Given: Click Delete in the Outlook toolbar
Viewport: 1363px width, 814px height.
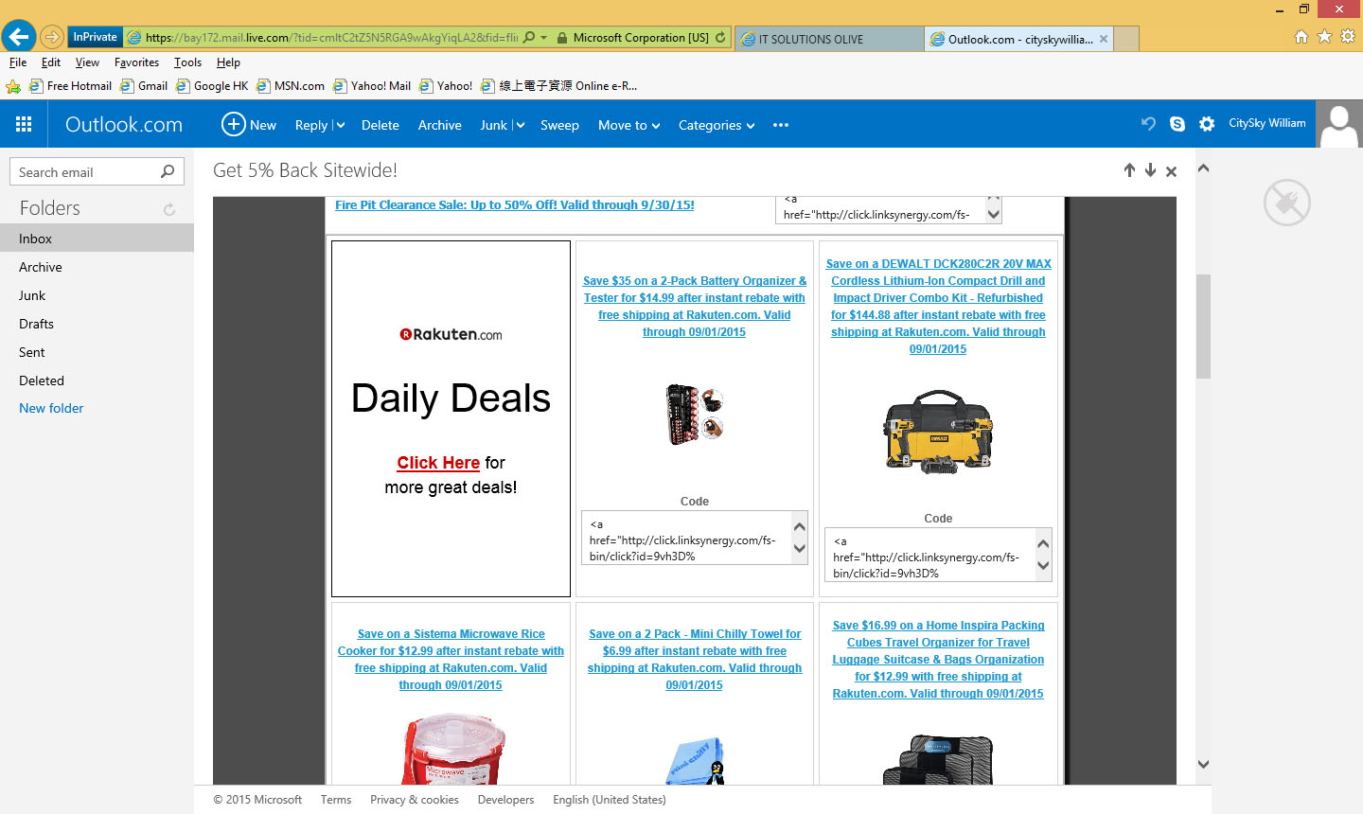Looking at the screenshot, I should tap(380, 125).
